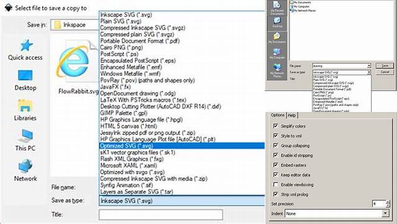The width and height of the screenshot is (397, 224).
Task: Click the Inkscape icon in the title bar
Action: click(x=8, y=8)
